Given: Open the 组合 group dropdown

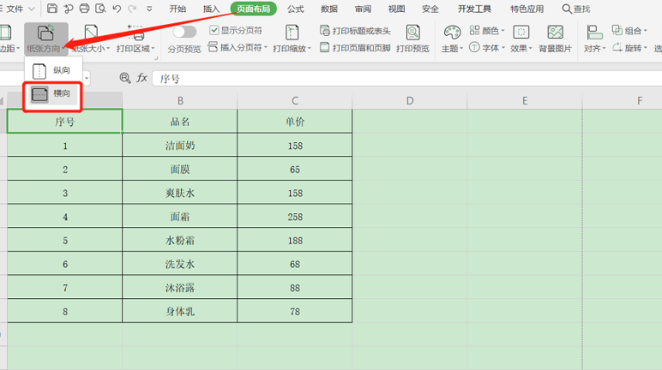Looking at the screenshot, I should click(629, 30).
